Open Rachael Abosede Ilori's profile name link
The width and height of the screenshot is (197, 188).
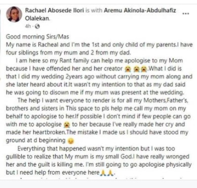pos(55,10)
